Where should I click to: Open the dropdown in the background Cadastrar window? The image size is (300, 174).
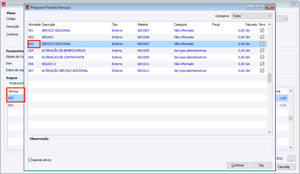click(285, 19)
